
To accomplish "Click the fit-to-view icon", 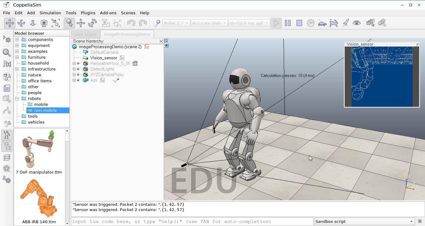I will tap(56, 23).
